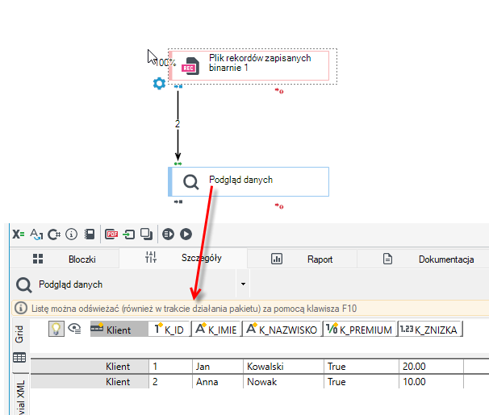Click large magnifier icon in details header

(x=24, y=285)
